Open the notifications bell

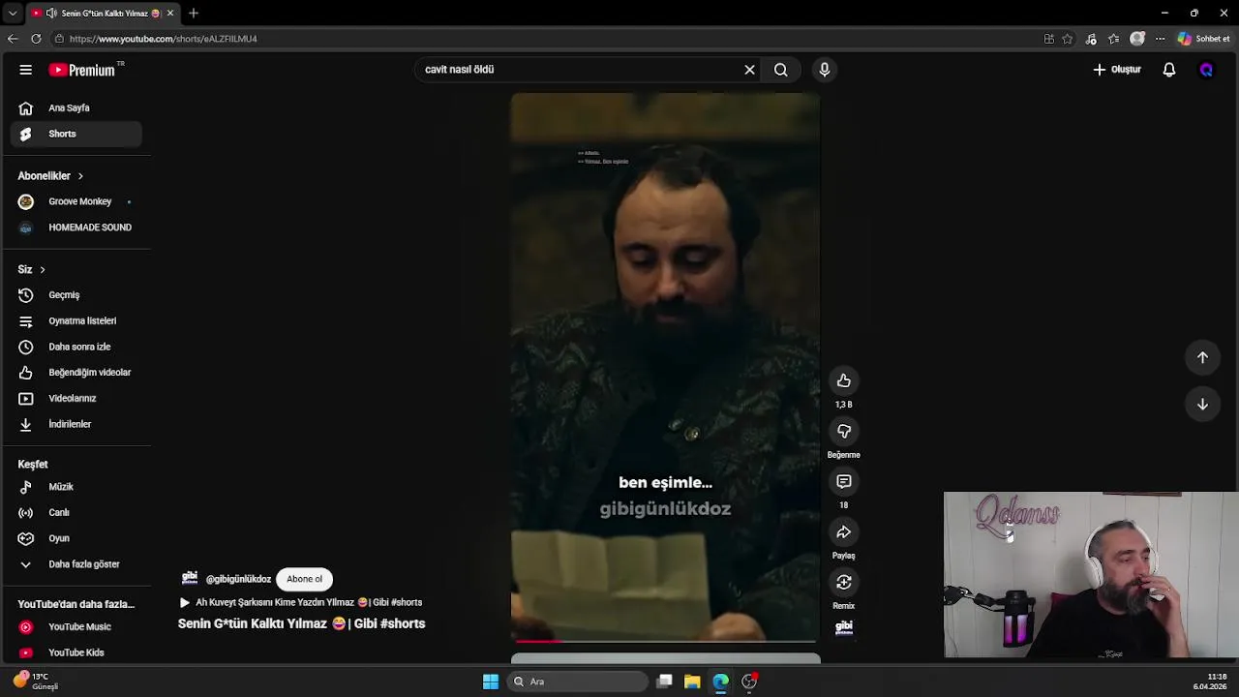click(1169, 70)
